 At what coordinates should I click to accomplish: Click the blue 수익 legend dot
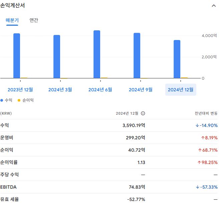[x=2, y=100]
